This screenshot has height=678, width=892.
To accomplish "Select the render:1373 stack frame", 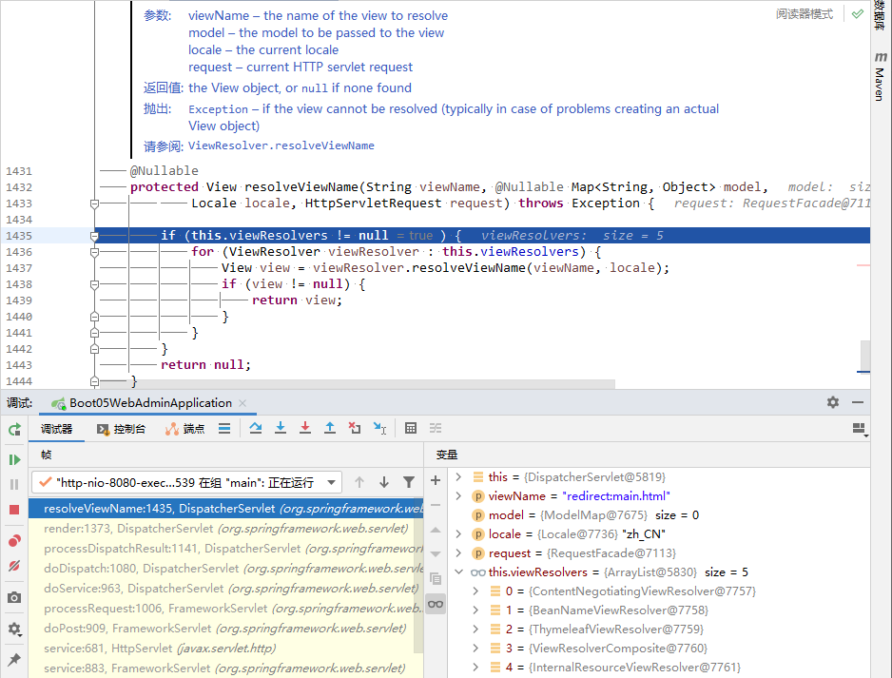I will coord(225,529).
